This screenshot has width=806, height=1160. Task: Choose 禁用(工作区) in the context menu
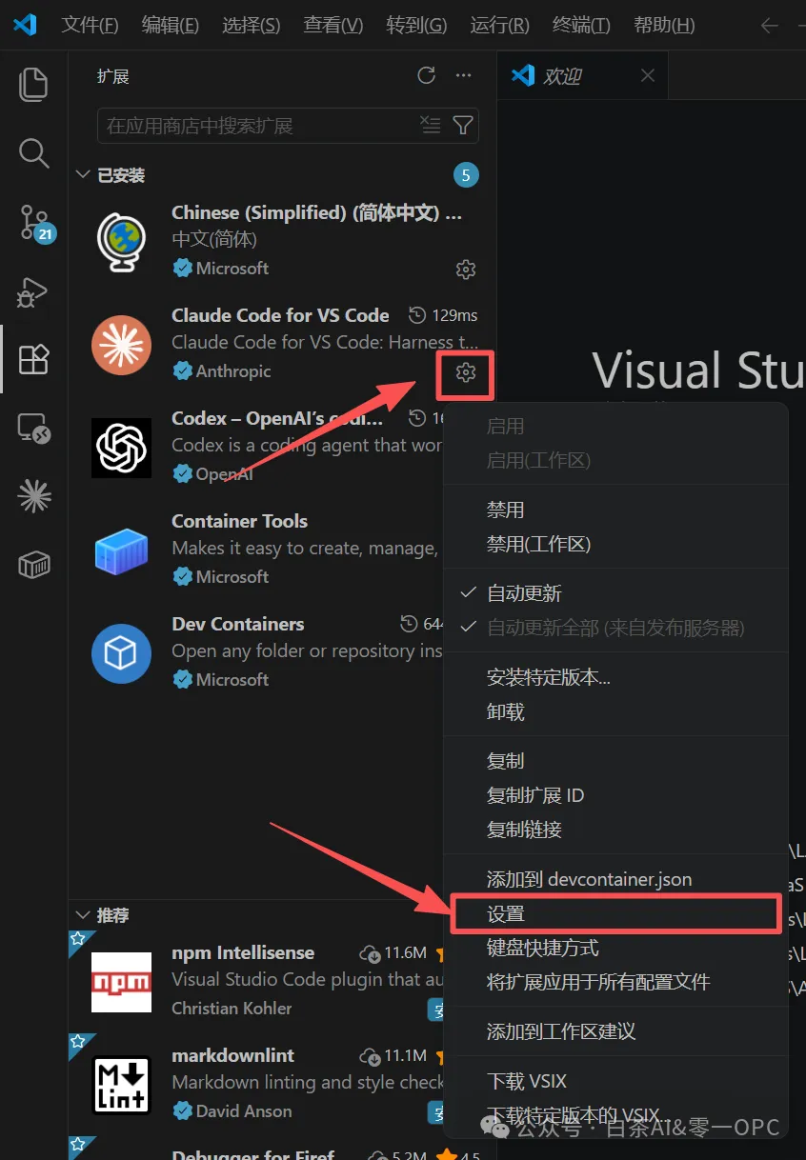pyautogui.click(x=539, y=544)
